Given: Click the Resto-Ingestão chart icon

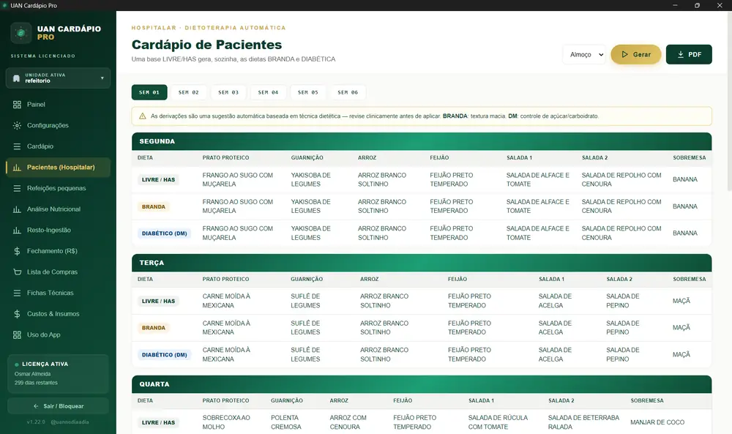Looking at the screenshot, I should click(18, 230).
